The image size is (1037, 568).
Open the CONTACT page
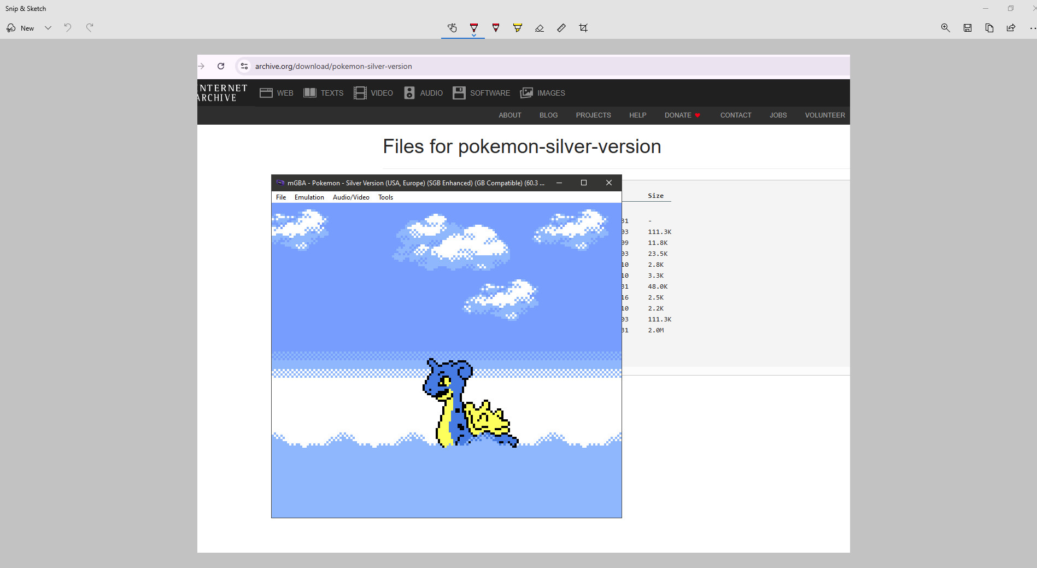pyautogui.click(x=736, y=115)
